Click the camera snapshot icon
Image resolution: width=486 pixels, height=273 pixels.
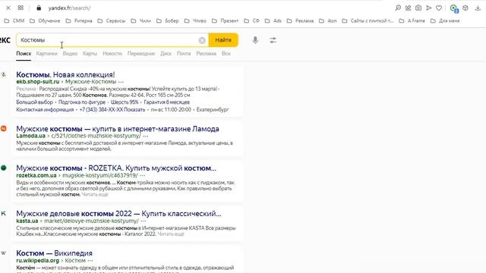[418, 8]
